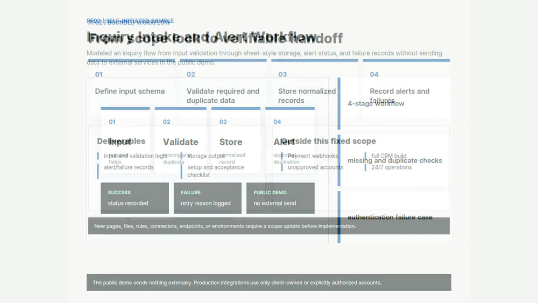Click the '24/7 operations' list item
Viewport: 538px width, 303px height.
point(392,167)
